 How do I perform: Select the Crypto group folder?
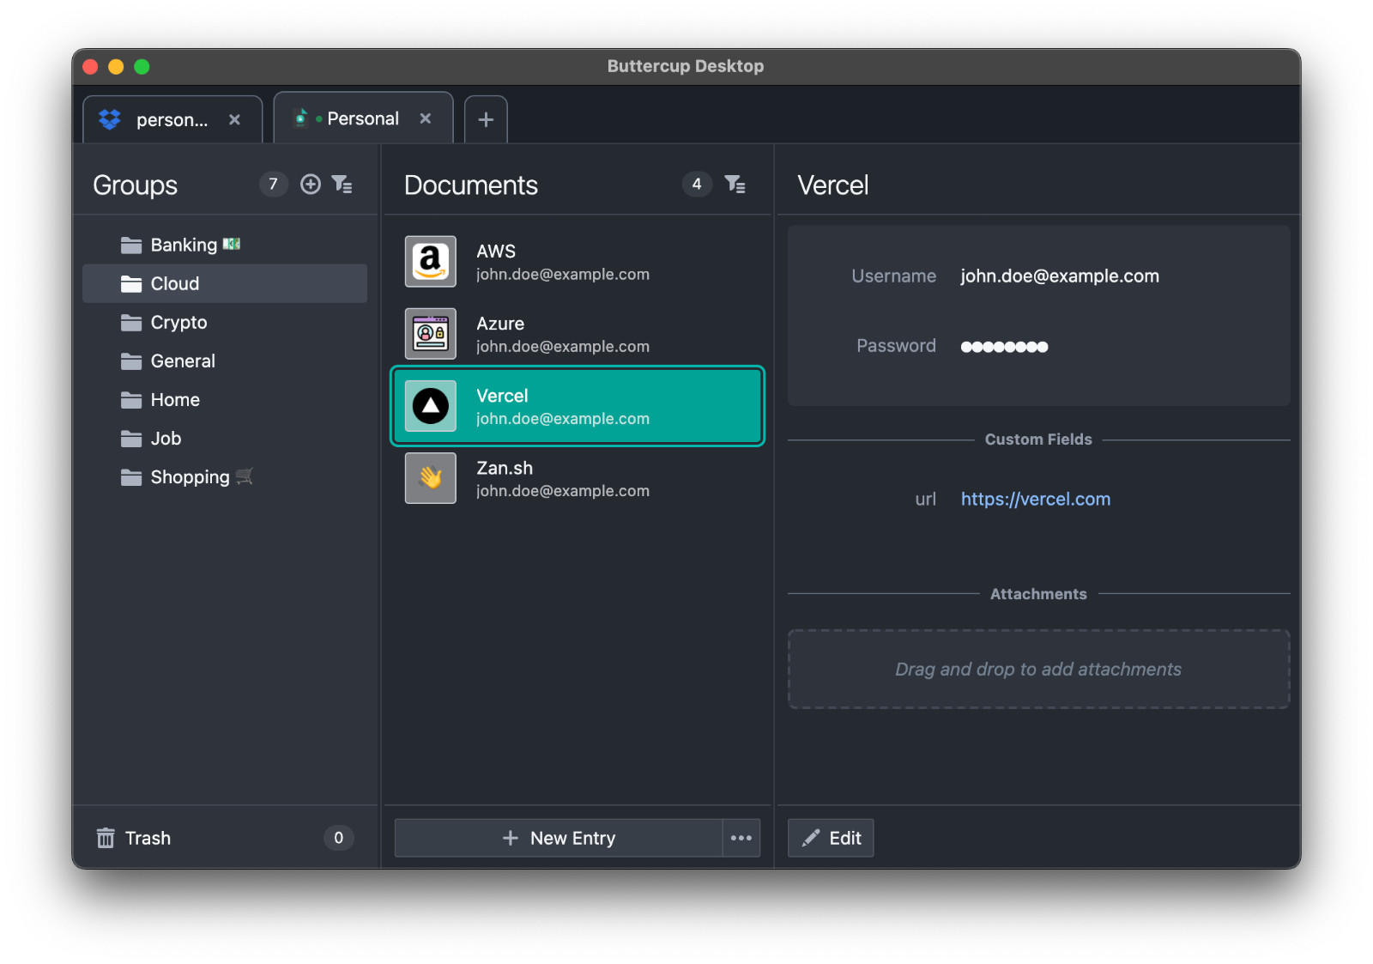[x=225, y=322]
